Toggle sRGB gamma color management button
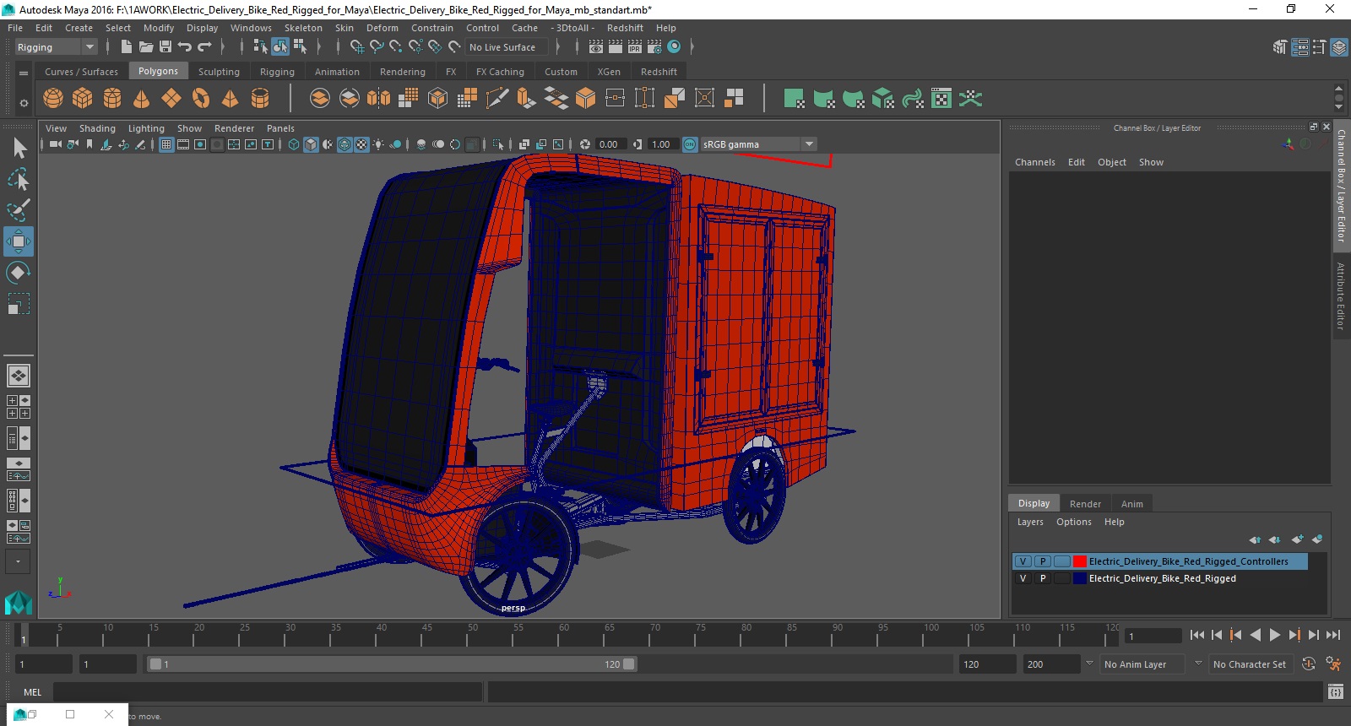 click(x=690, y=144)
